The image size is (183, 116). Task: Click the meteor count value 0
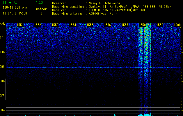pyautogui.click(x=41, y=13)
